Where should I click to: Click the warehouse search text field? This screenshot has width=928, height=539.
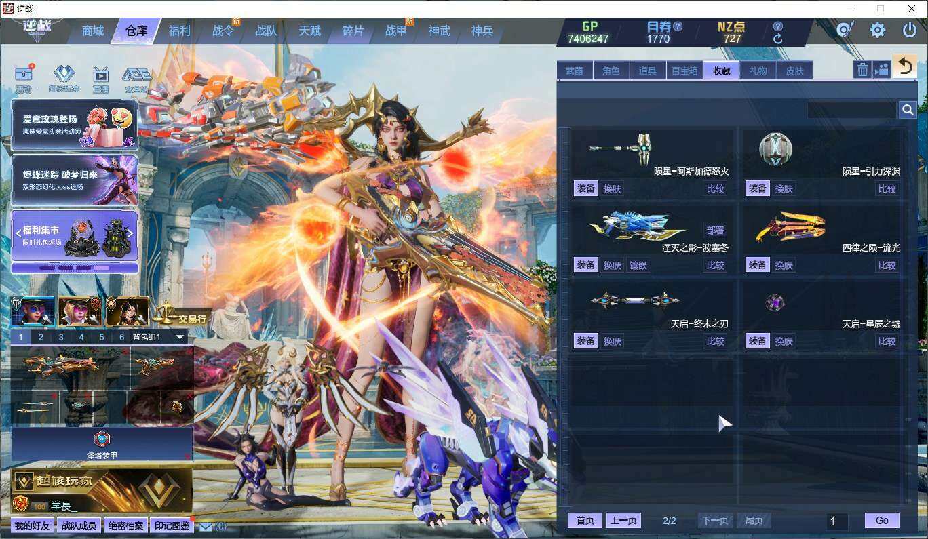click(852, 110)
